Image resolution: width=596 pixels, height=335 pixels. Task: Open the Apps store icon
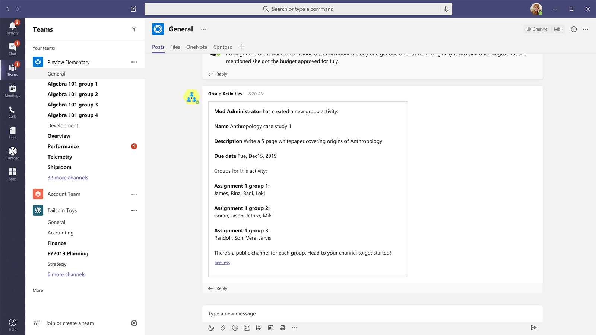coord(12,174)
